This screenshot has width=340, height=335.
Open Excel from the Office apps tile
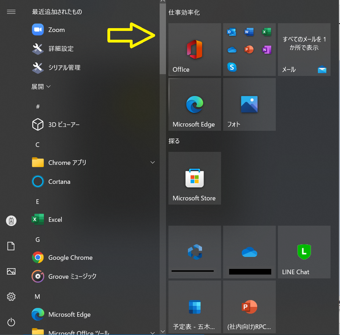click(267, 32)
